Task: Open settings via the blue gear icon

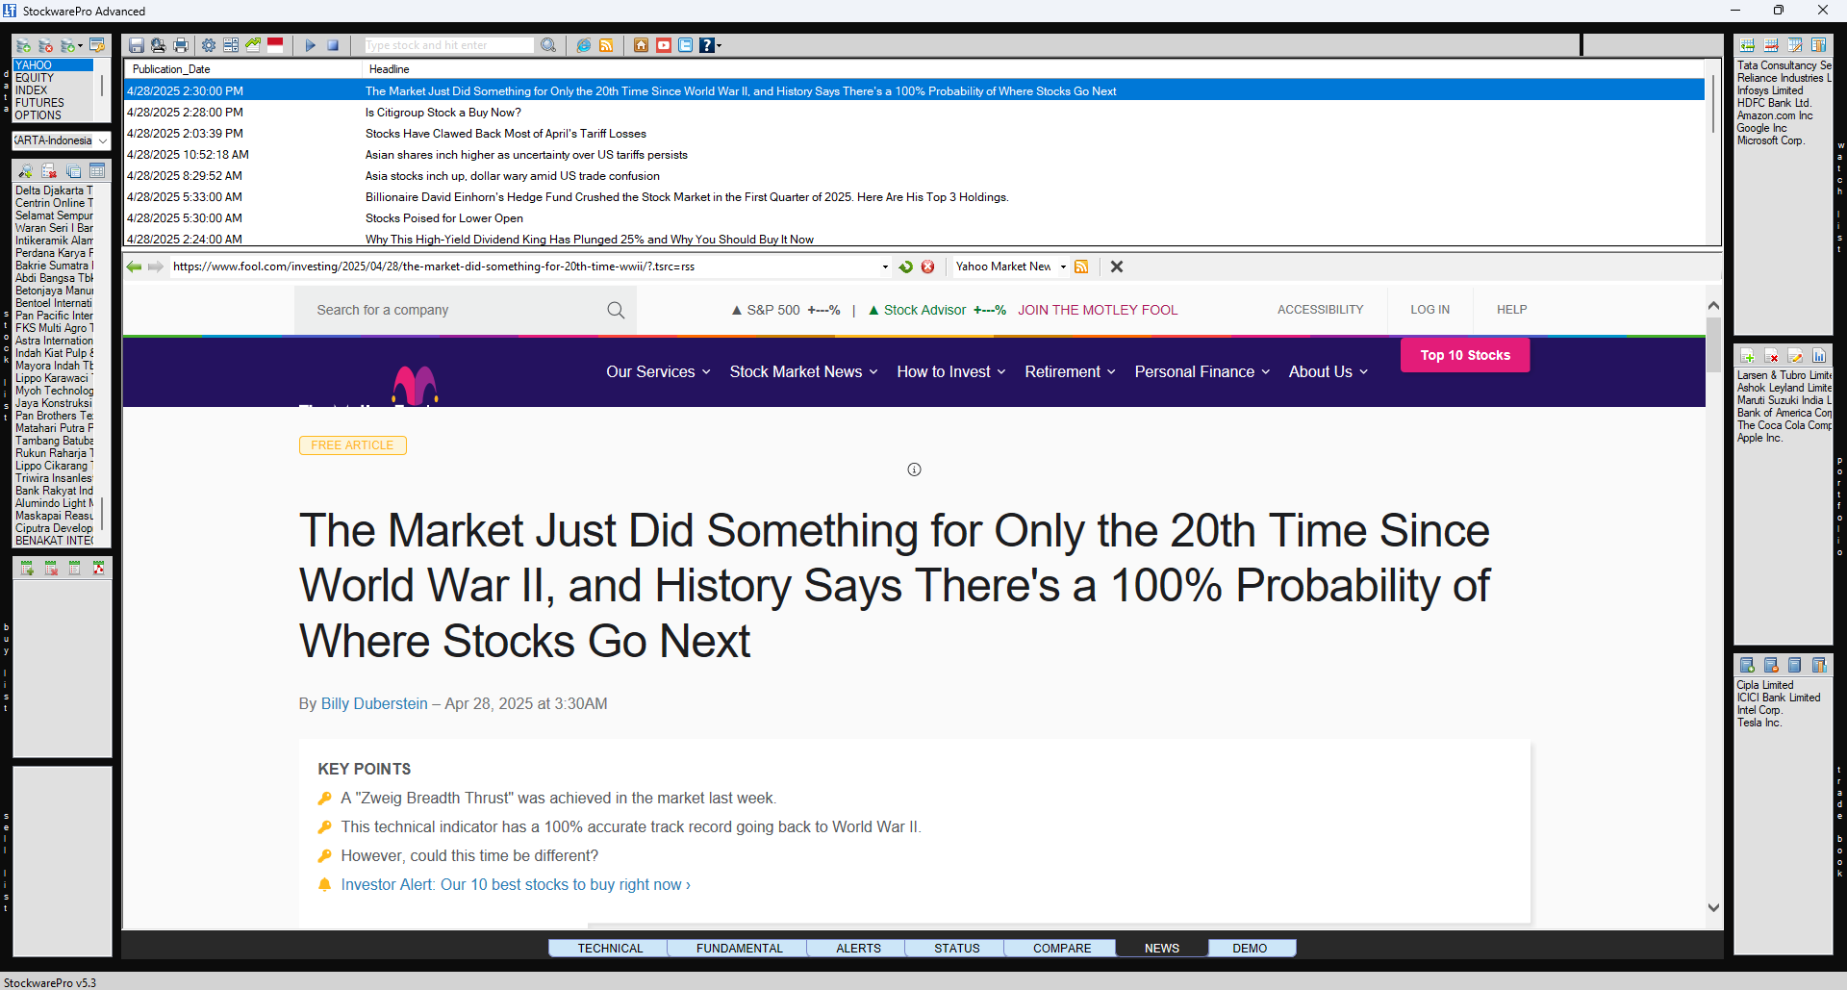Action: (x=208, y=45)
